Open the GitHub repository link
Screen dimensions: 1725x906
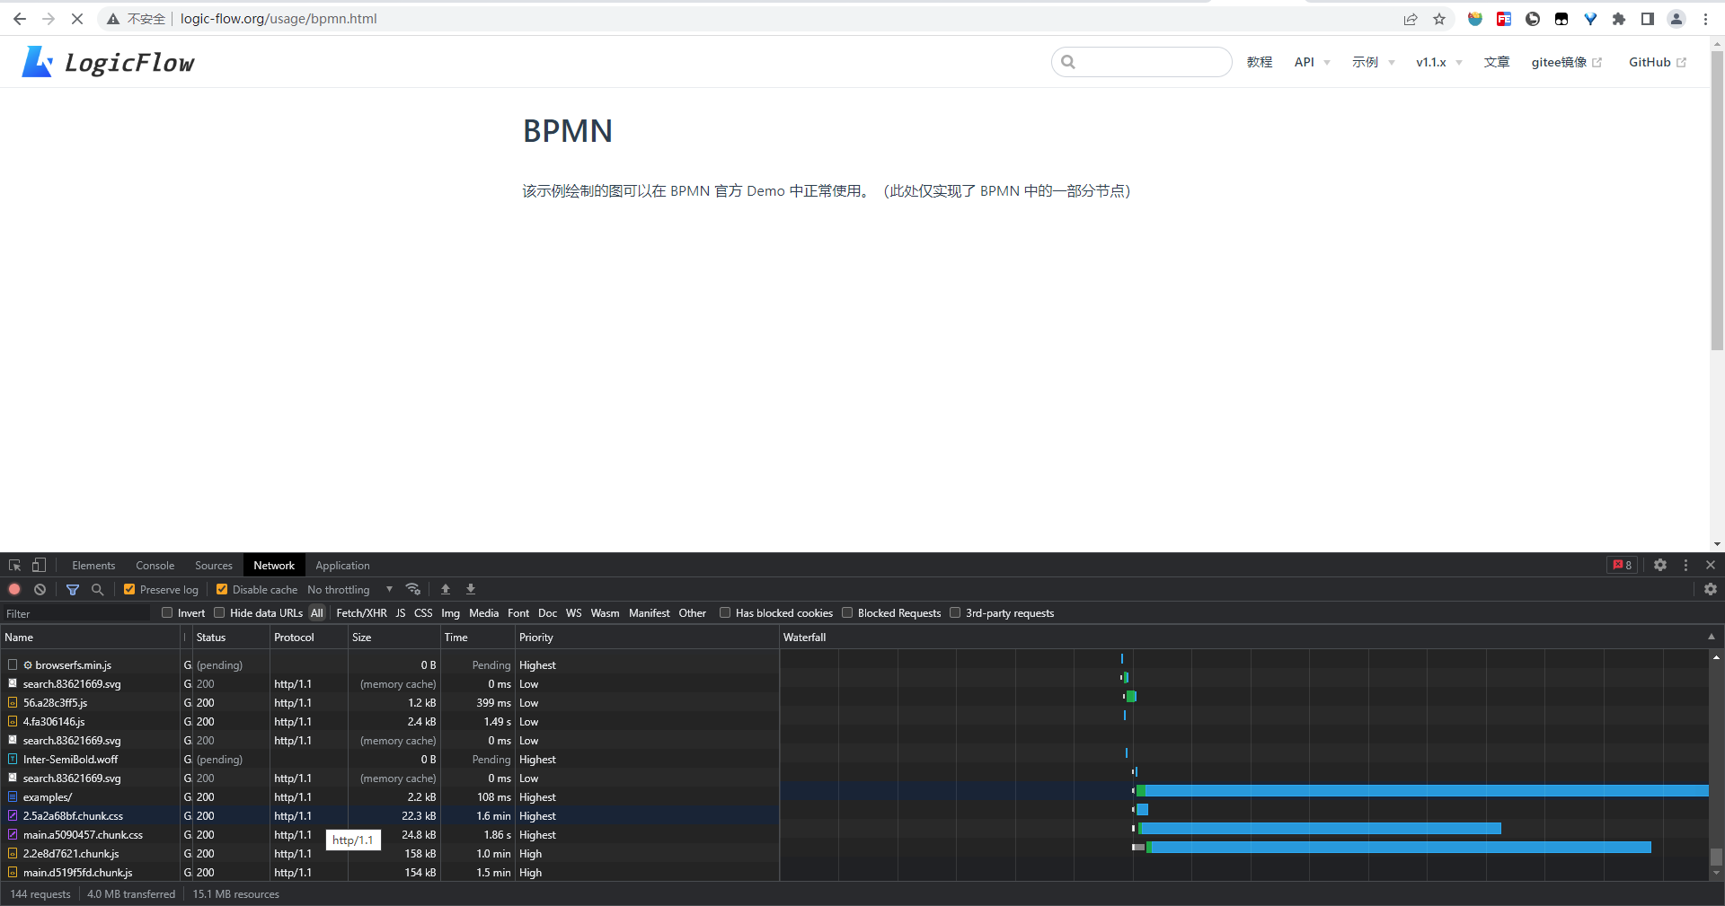coord(1651,62)
